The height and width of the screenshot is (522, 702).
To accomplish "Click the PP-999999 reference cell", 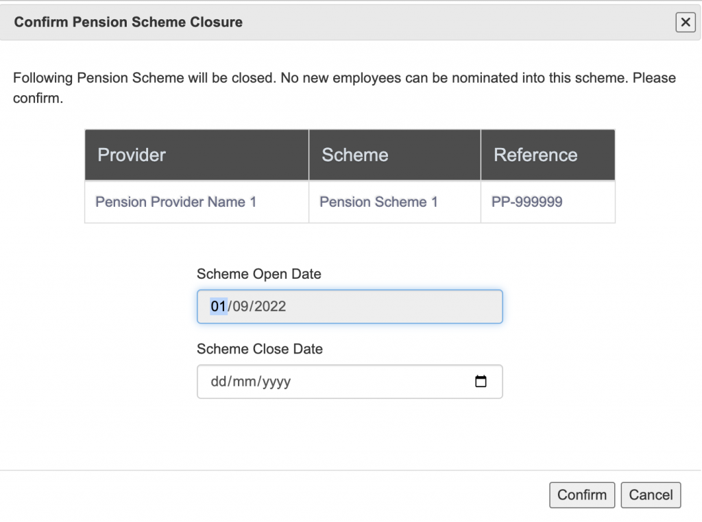I will [x=526, y=202].
